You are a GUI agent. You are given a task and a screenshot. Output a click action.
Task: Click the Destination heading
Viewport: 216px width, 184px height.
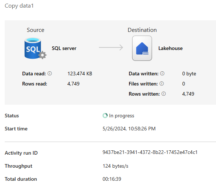pos(142,30)
